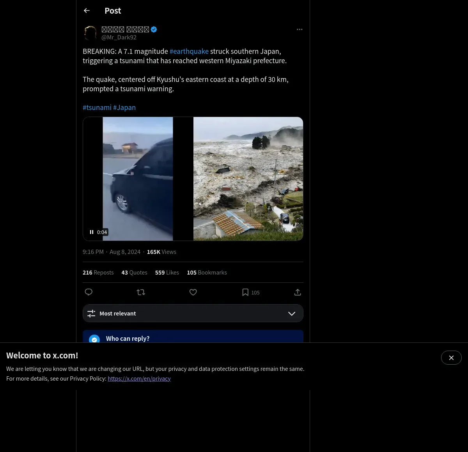
Task: Click the 105 Bookmarks stat
Action: [207, 273]
